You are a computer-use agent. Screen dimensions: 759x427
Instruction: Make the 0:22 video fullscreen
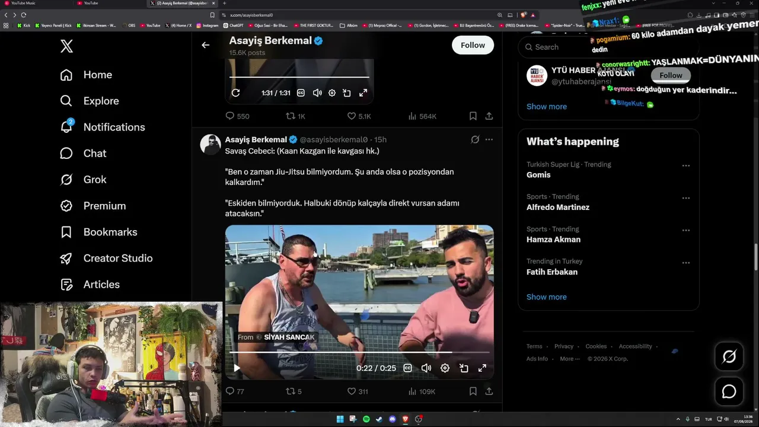pos(482,368)
